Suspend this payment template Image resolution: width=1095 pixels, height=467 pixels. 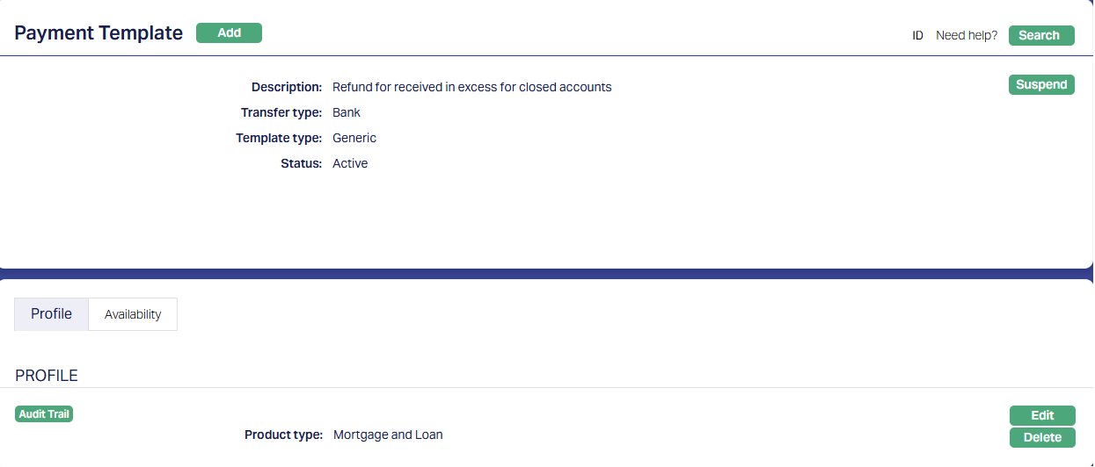(x=1041, y=85)
